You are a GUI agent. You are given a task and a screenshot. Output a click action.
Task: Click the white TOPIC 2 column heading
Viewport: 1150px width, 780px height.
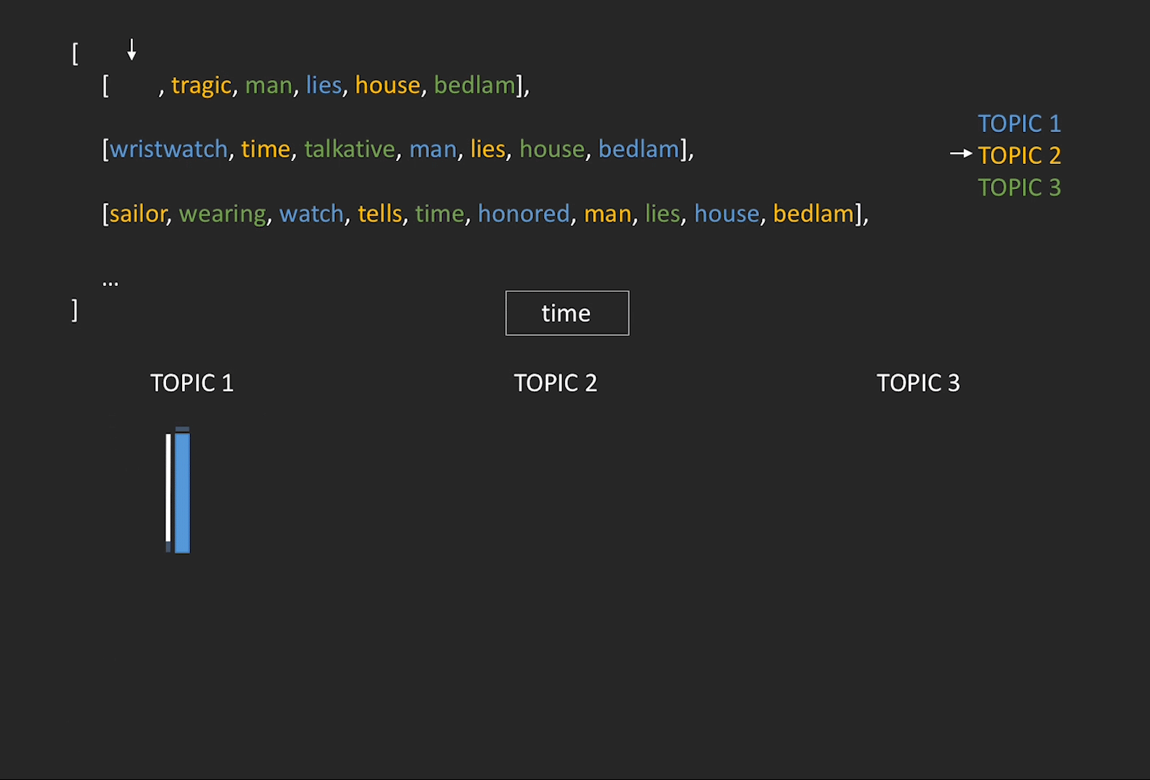[x=555, y=383]
